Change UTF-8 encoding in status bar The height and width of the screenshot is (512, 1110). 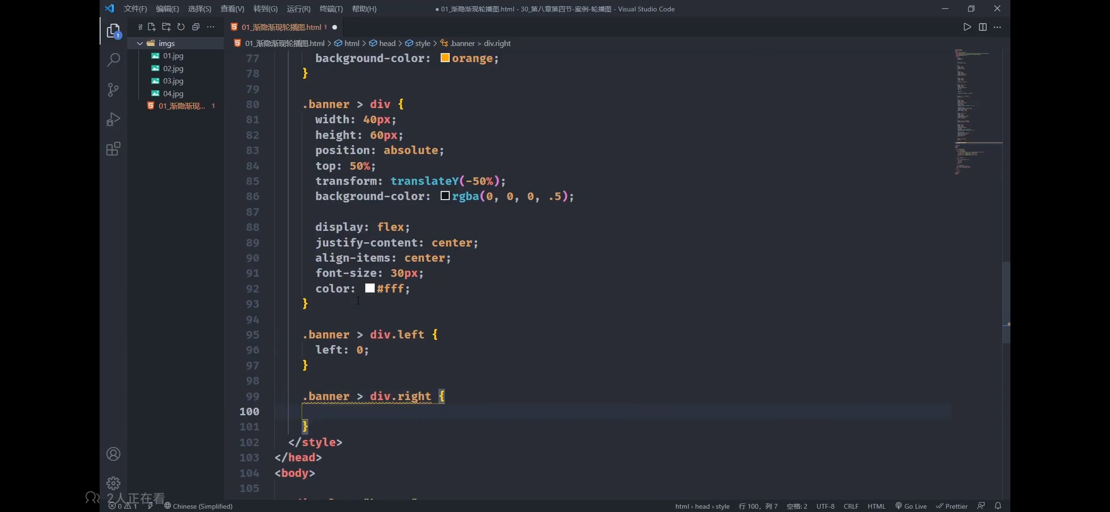tap(825, 506)
